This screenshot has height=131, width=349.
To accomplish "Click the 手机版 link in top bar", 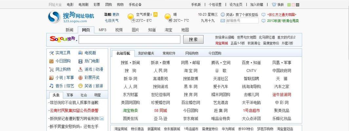I will coord(196,5).
